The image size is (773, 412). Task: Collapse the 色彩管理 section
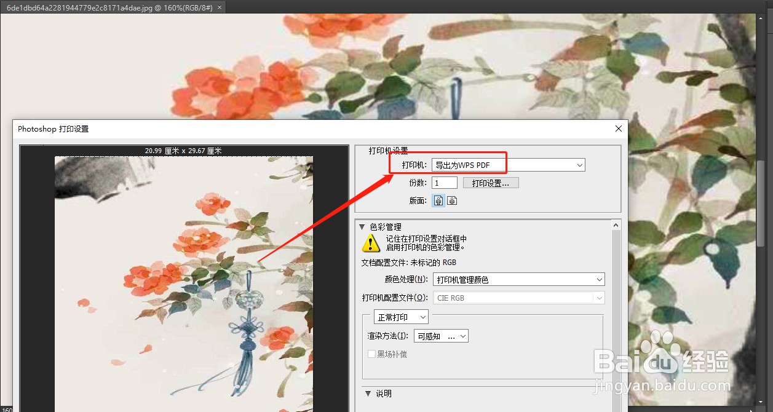[x=362, y=226]
